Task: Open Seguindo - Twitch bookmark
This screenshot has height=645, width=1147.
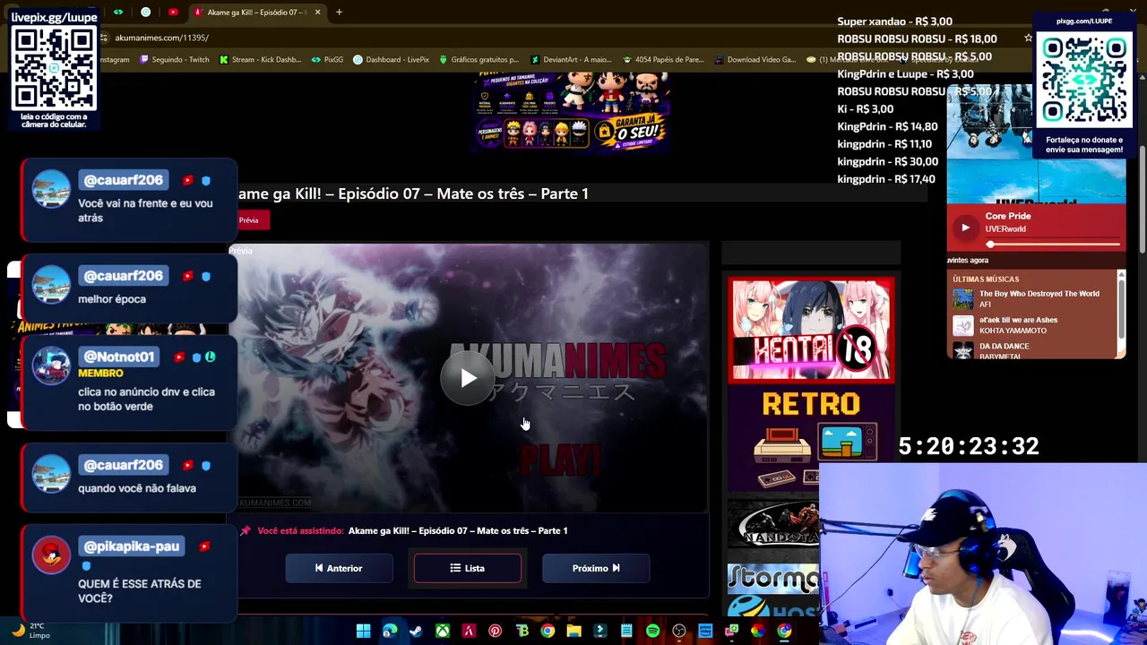Action: click(174, 60)
